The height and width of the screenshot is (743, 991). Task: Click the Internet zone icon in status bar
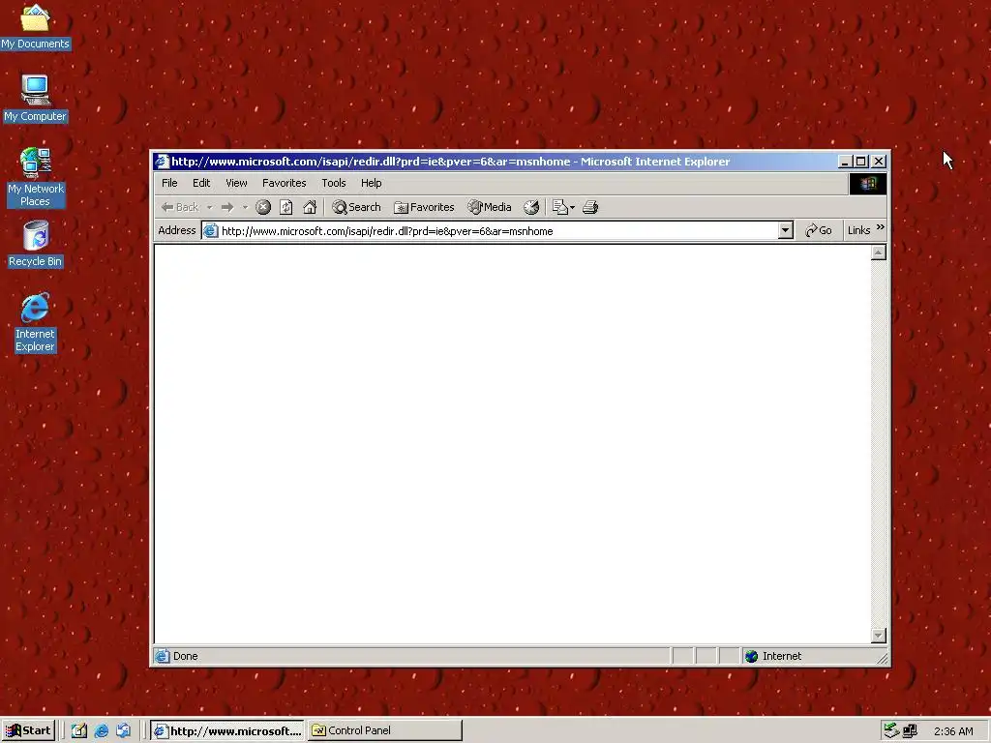pos(751,657)
